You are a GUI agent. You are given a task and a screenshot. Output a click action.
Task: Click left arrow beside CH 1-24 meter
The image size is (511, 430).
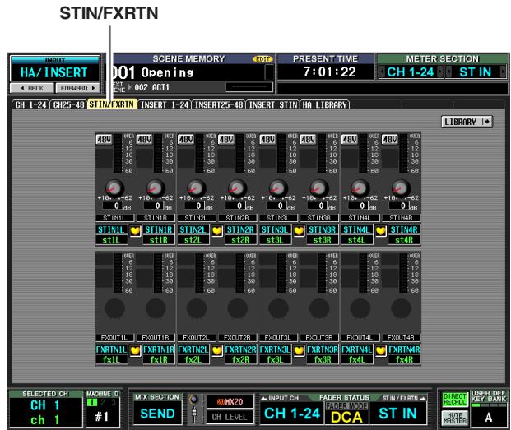tap(382, 72)
